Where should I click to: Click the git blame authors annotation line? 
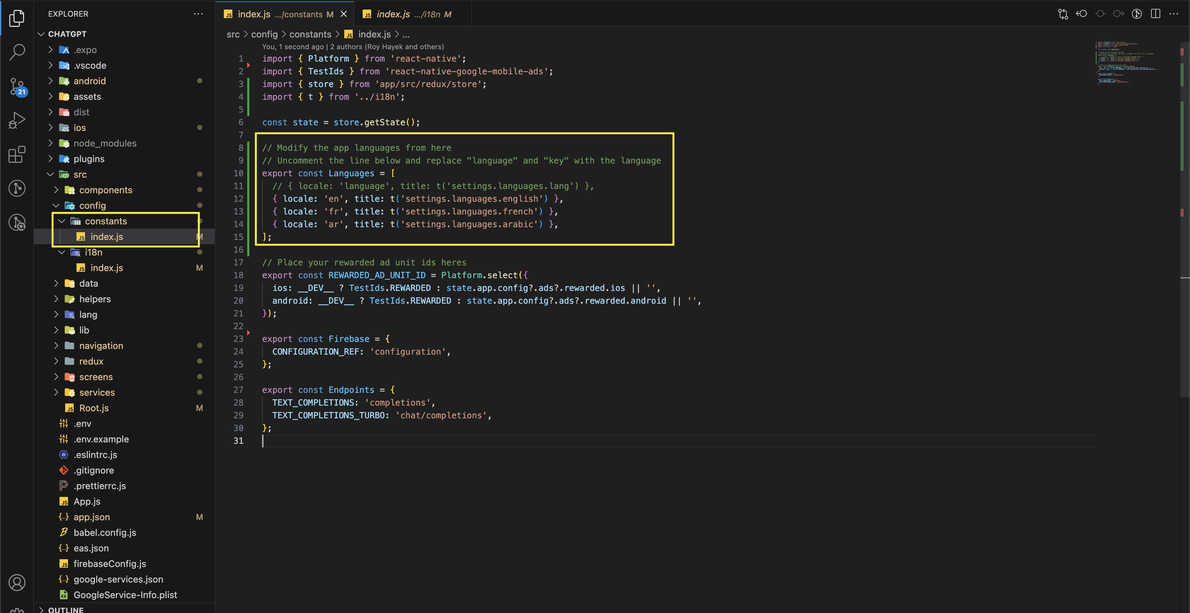click(353, 47)
